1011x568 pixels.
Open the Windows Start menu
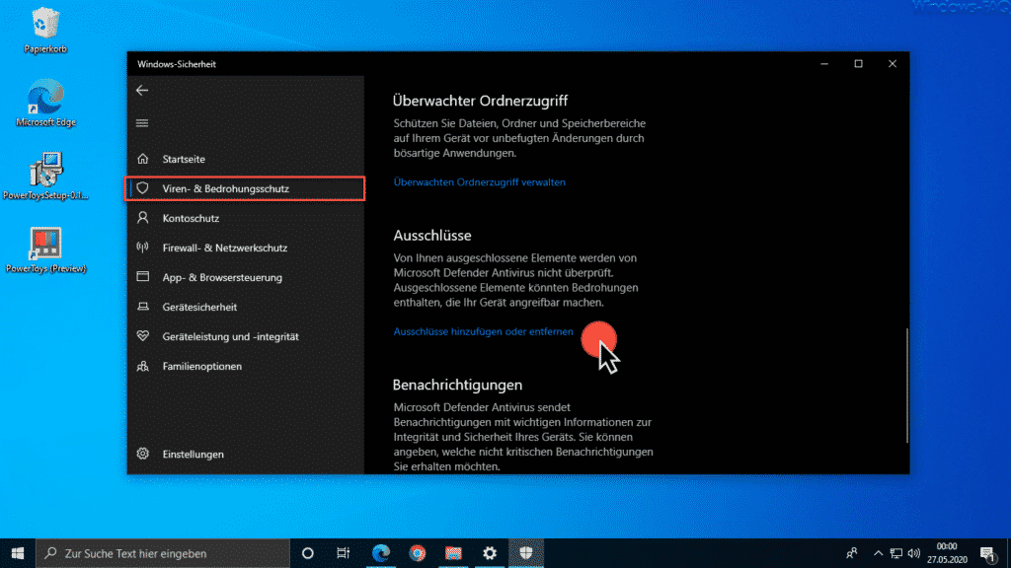18,553
